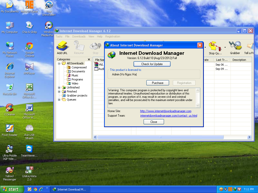This screenshot has width=258, height=193.
Task: Close the Categories panel with X
Action: tap(89, 59)
